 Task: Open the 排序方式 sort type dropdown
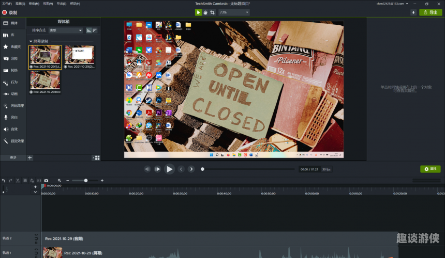(x=66, y=30)
